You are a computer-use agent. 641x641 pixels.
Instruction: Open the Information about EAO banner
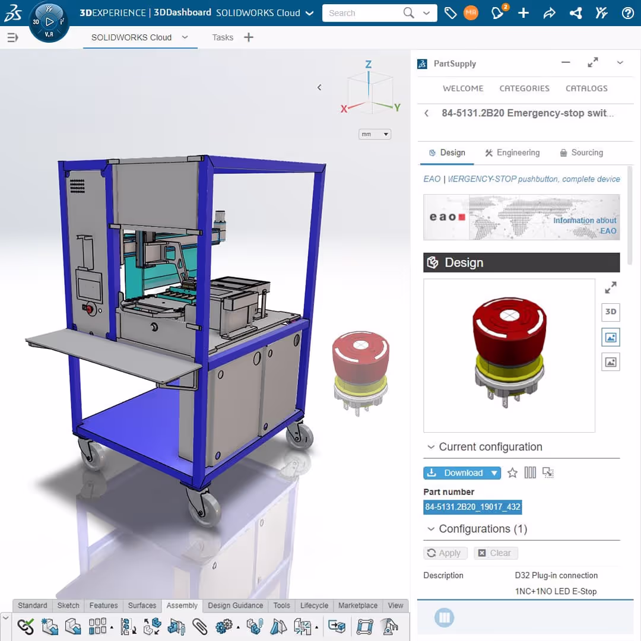(x=521, y=217)
